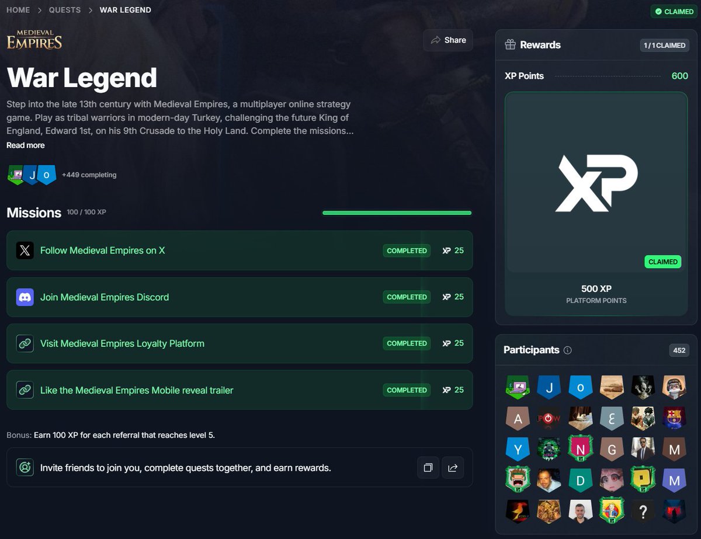This screenshot has width=701, height=539.
Task: Open participant avatar with letter J in grid
Action: click(549, 387)
